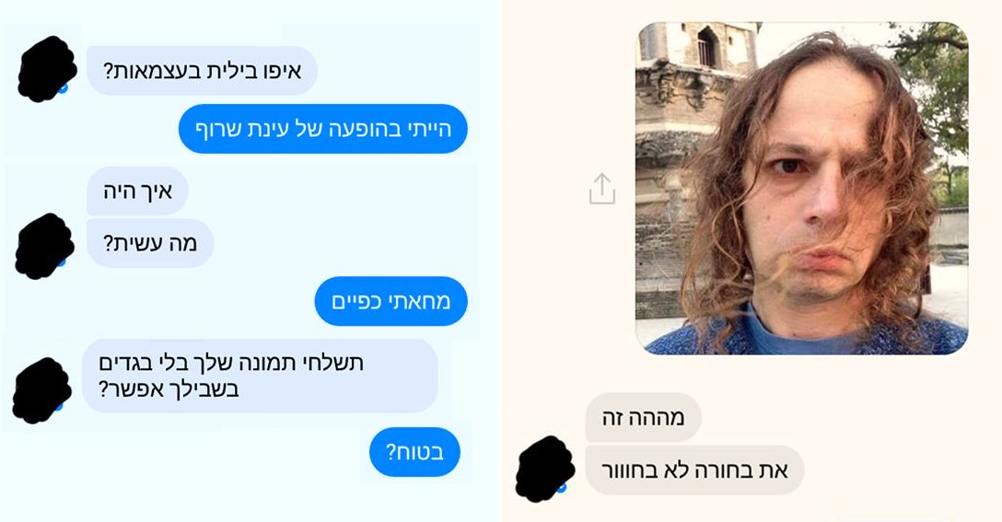1002x522 pixels.
Task: Tap blacked-out avatar next to 'איפו בילית בעצמאות?'
Action: 47,69
